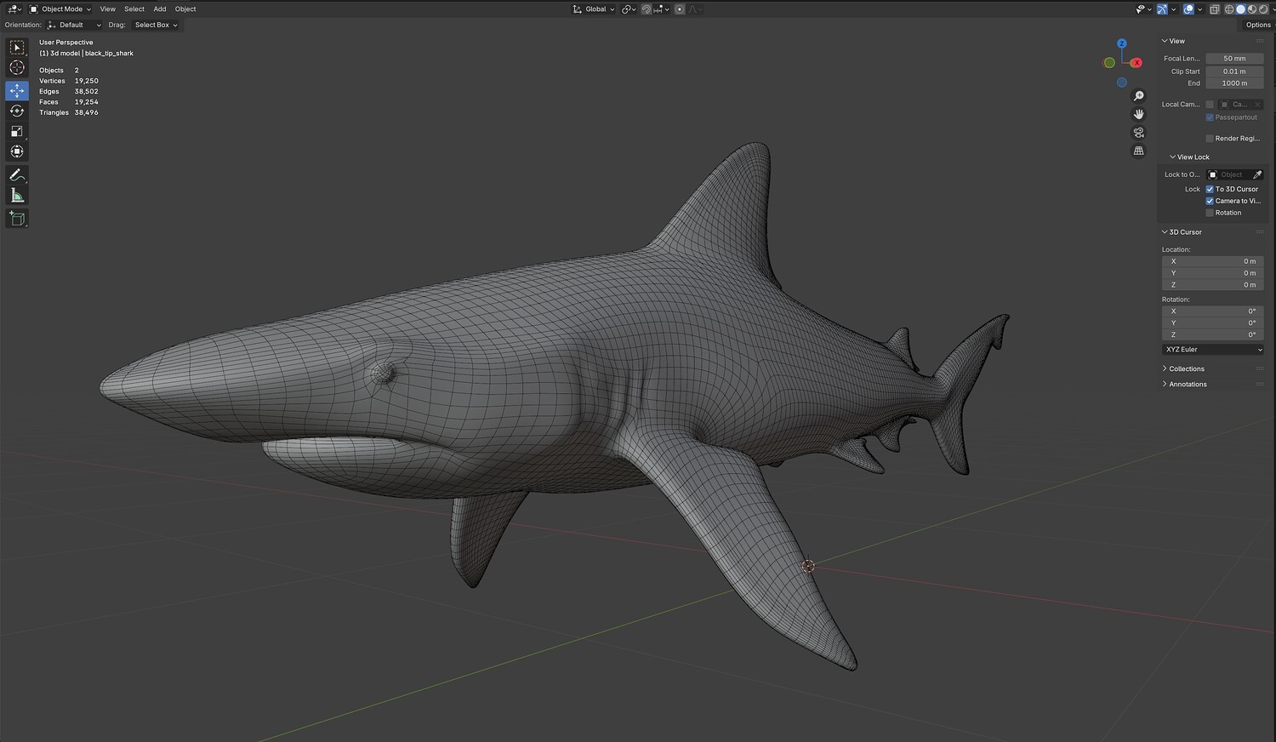Click the hand pan view icon
The width and height of the screenshot is (1276, 742).
click(1139, 114)
